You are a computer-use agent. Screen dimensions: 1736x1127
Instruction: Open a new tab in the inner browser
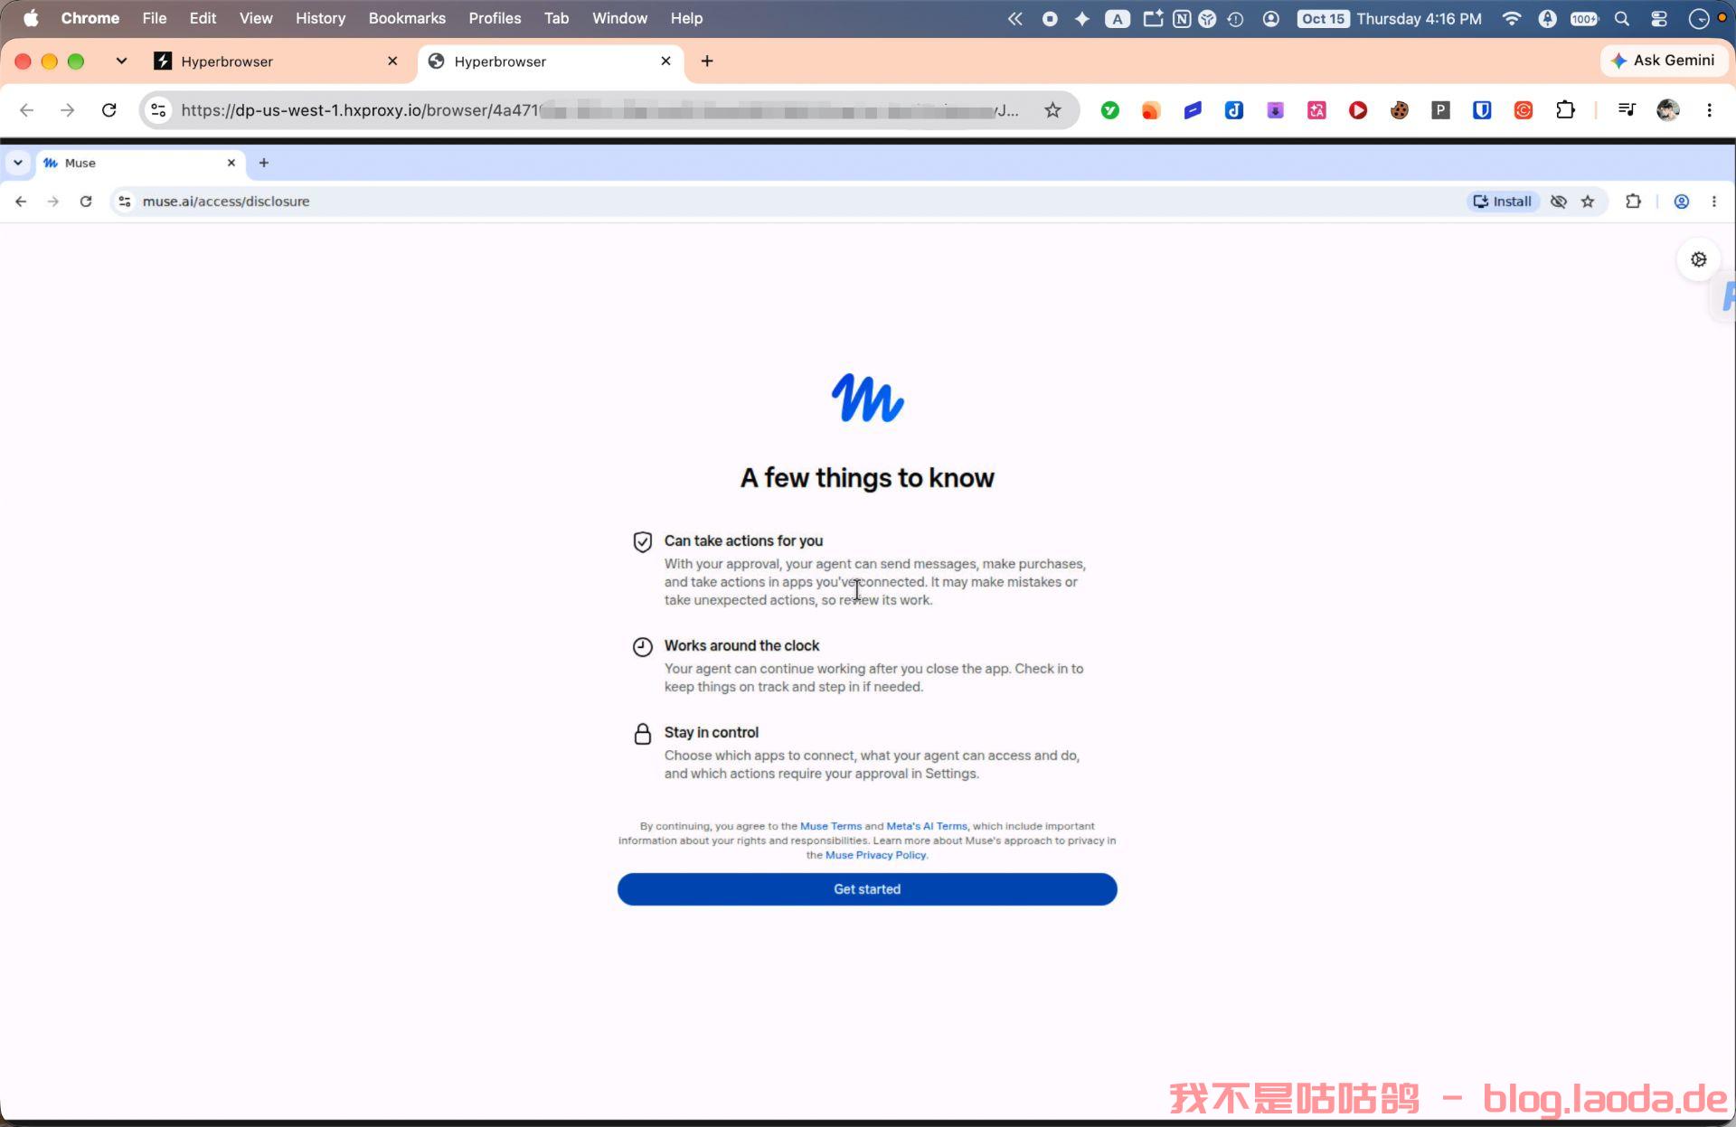pyautogui.click(x=264, y=163)
